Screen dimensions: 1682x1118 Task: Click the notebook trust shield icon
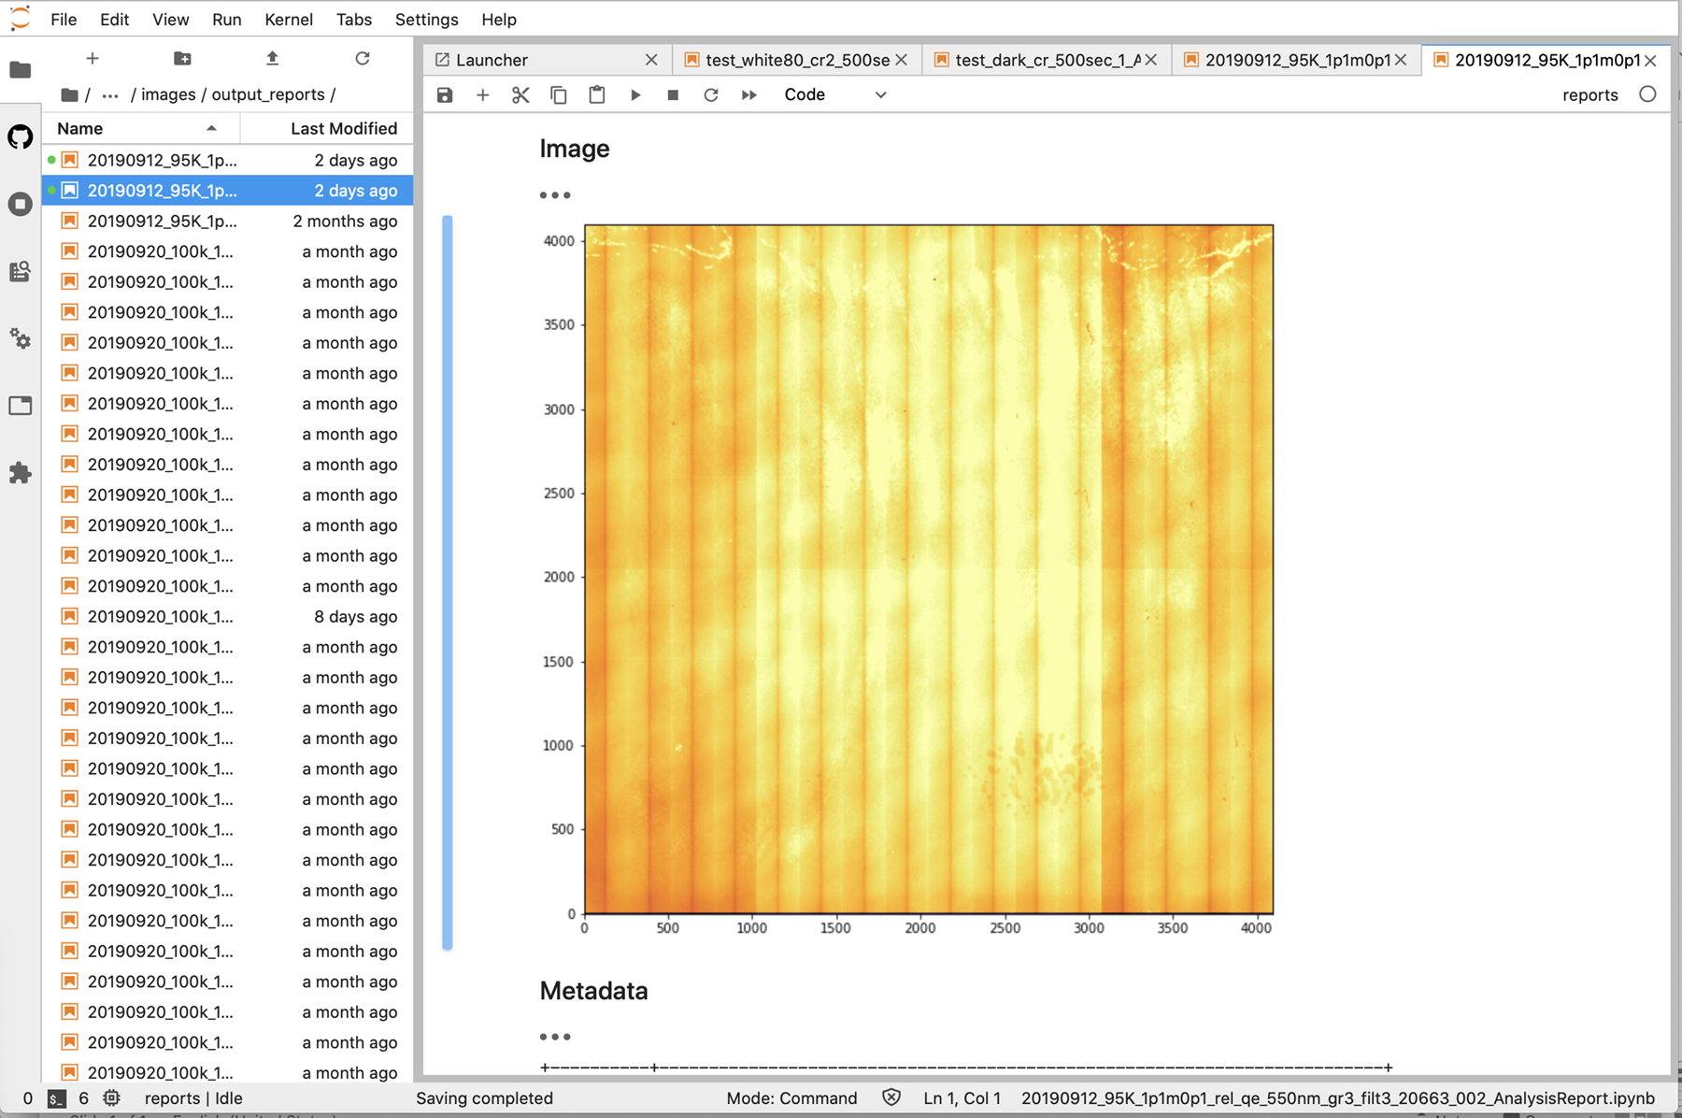pyautogui.click(x=891, y=1097)
